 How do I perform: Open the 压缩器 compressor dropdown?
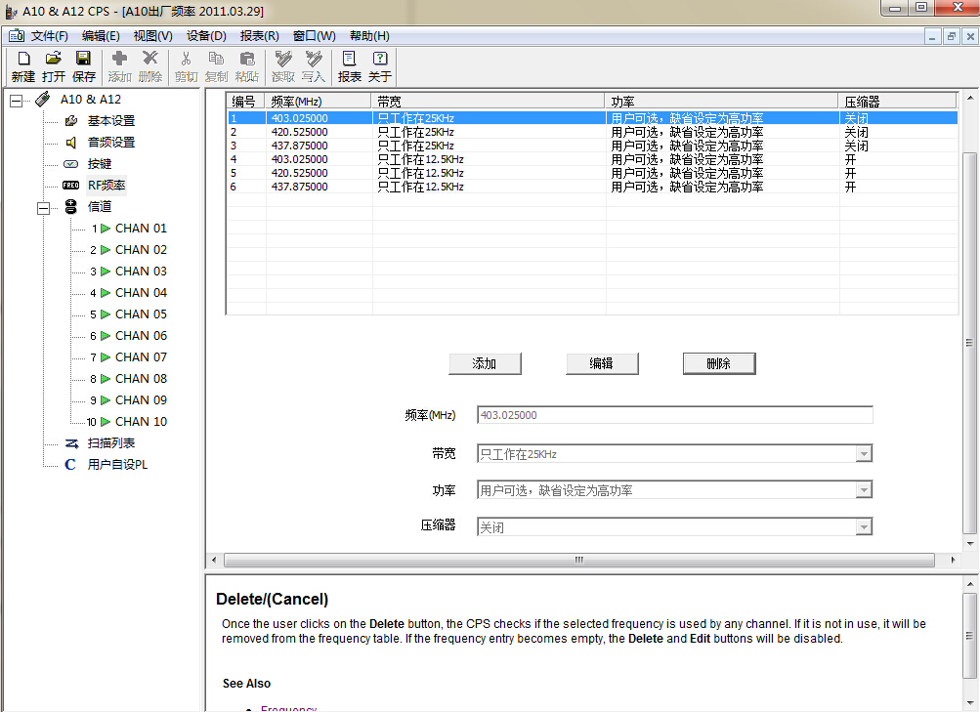point(863,527)
